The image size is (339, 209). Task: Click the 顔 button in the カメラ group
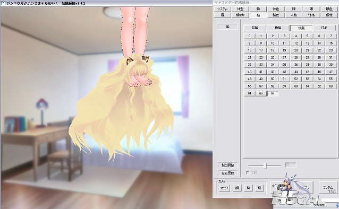point(237,188)
